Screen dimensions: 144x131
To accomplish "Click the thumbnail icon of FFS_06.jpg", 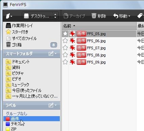I will (x=72, y=41).
